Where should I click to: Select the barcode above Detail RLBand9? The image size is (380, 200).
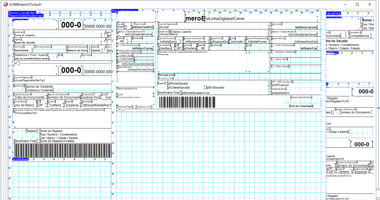(62, 150)
